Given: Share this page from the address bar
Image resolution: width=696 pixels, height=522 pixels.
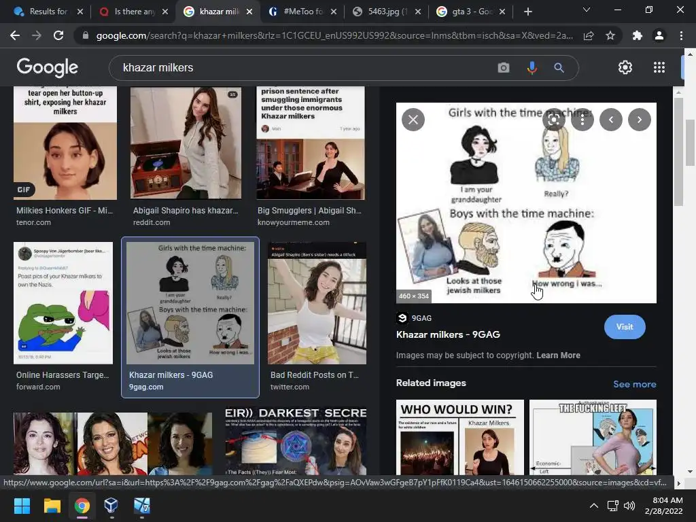Looking at the screenshot, I should (589, 35).
